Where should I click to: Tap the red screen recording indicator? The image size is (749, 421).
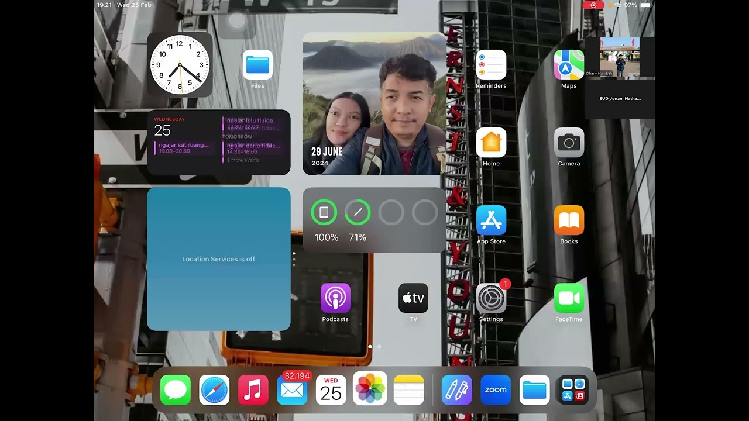pos(593,5)
